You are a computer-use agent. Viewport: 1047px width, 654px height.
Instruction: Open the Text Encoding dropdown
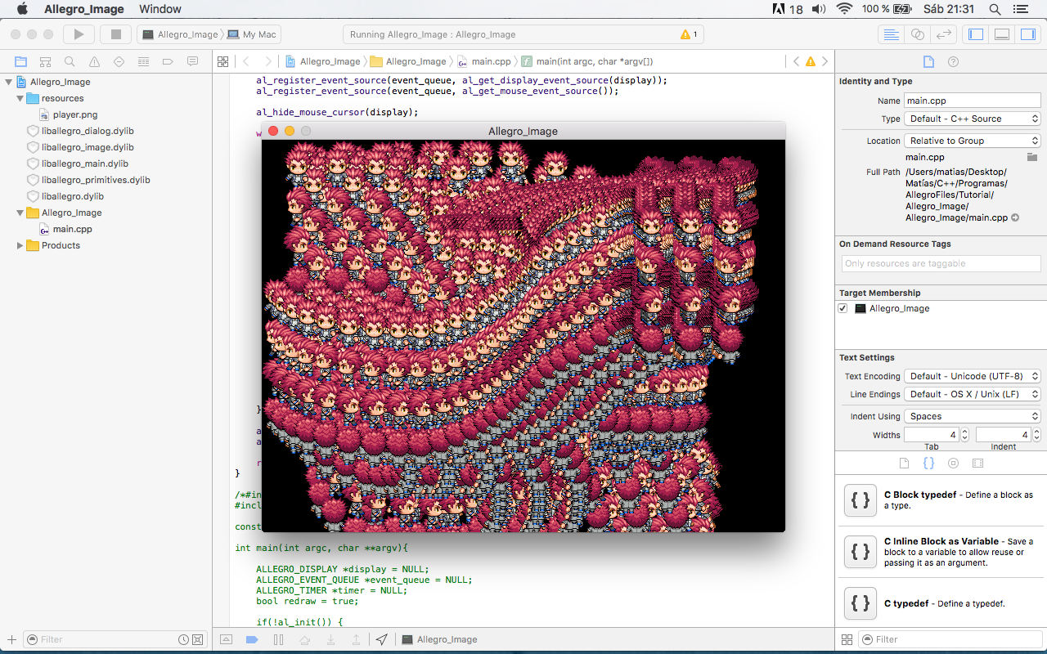coord(972,377)
